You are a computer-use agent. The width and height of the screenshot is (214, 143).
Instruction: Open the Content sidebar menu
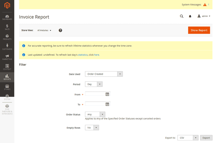7,67
